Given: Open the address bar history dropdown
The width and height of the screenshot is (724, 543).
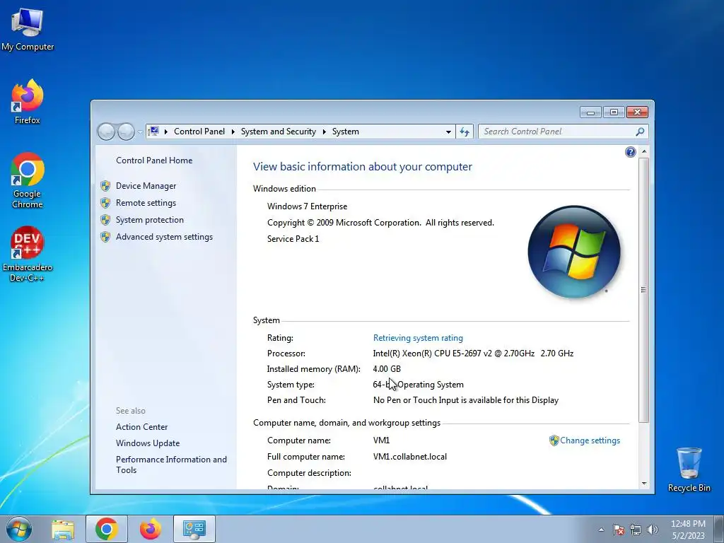Looking at the screenshot, I should pyautogui.click(x=448, y=132).
